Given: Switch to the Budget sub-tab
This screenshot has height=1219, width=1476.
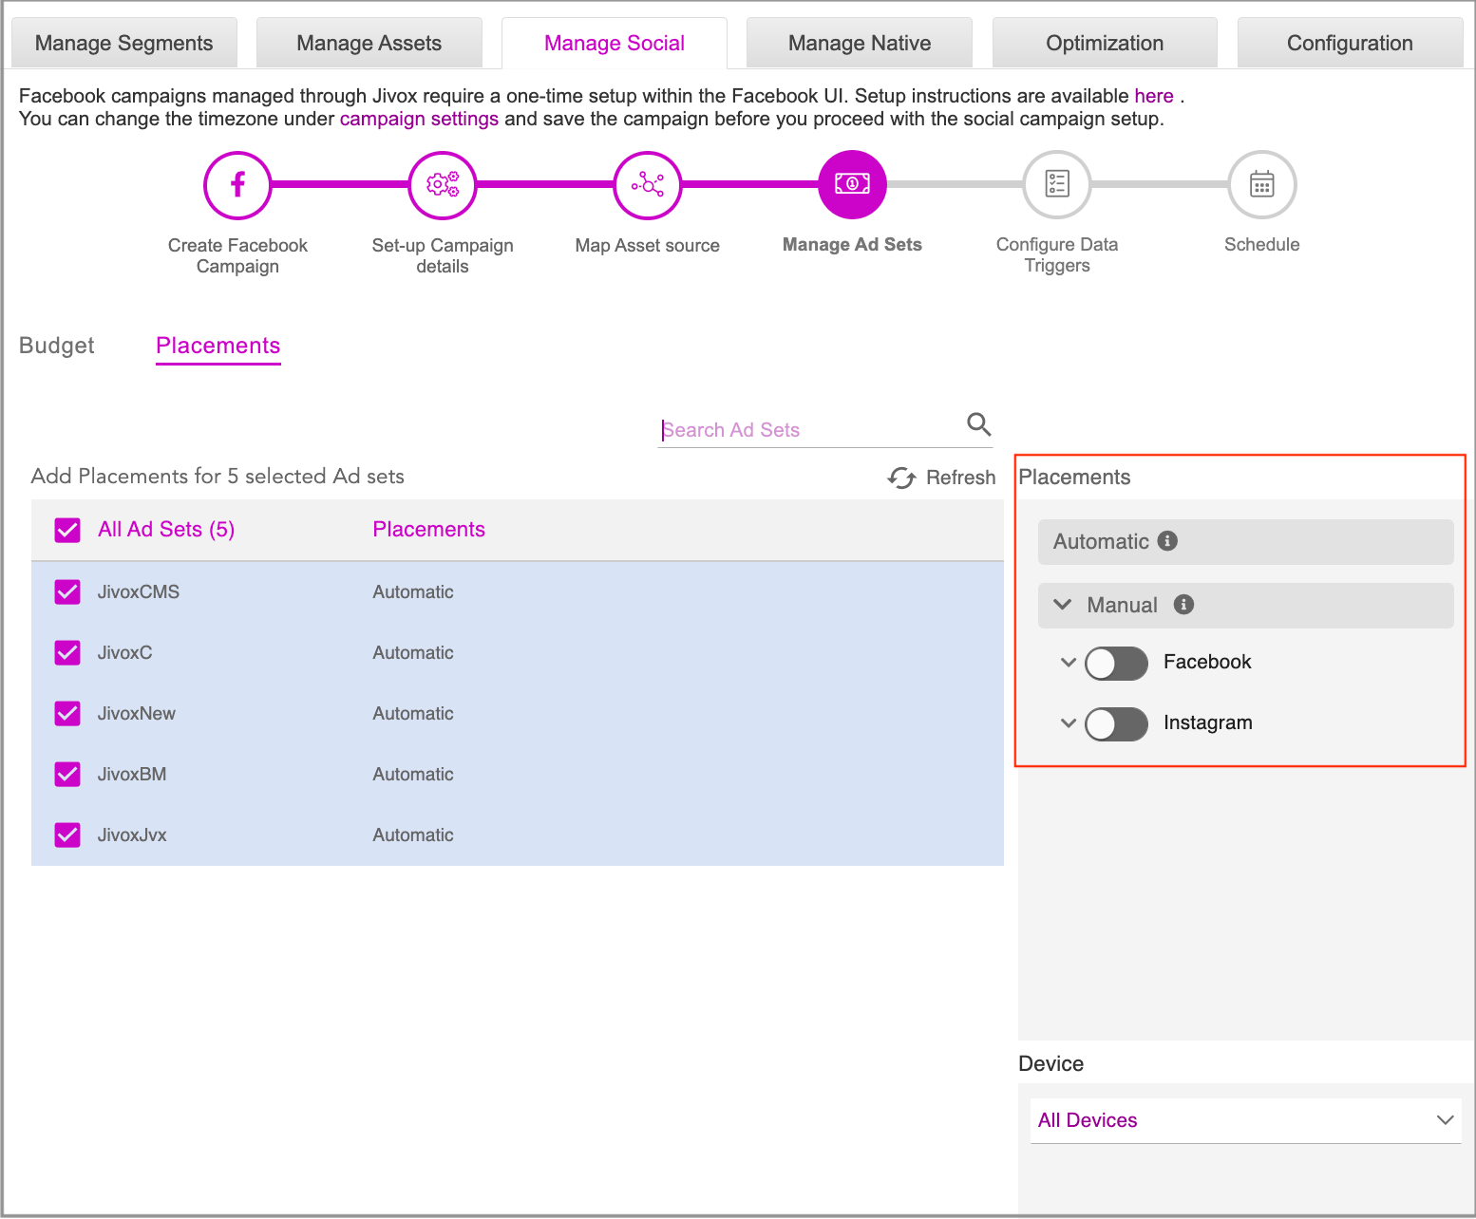Looking at the screenshot, I should coord(57,346).
